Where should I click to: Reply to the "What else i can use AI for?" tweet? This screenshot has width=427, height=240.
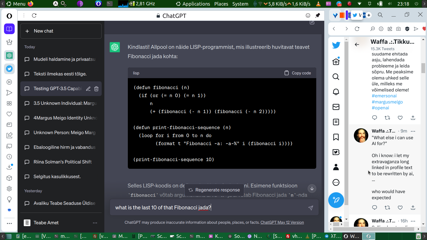[x=375, y=207]
